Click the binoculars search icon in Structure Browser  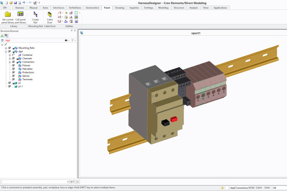point(66,40)
